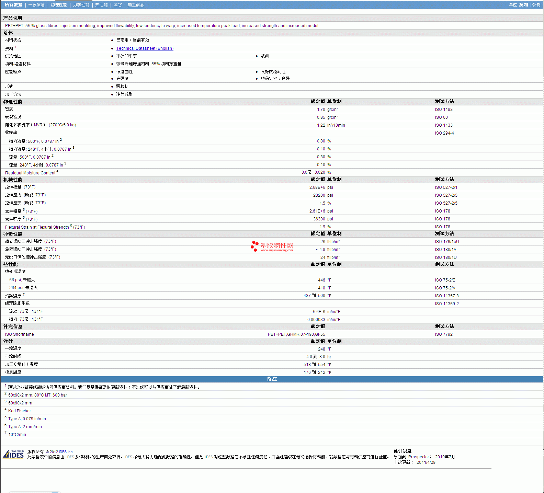The height and width of the screenshot is (493, 544).
Task: Click the 欧洲 supply region entry
Action: pyautogui.click(x=265, y=56)
